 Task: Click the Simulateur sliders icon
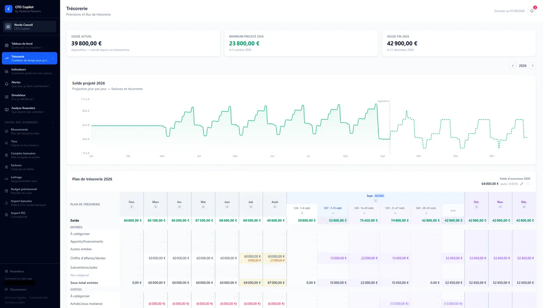7,97
